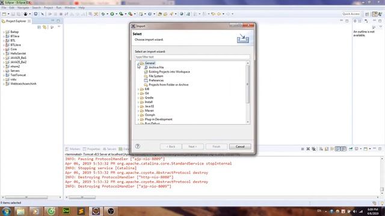This screenshot has height=216, width=385.
Task: Open OBS Studio from the taskbar
Action: tap(111, 211)
